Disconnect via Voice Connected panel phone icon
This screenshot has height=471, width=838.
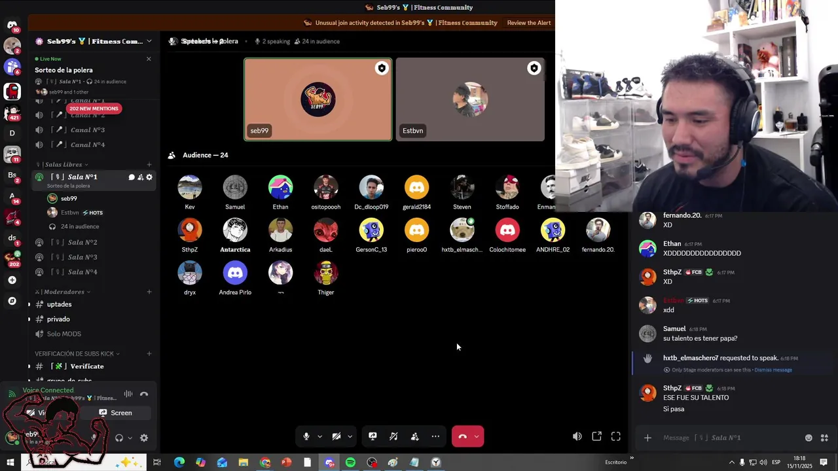[x=144, y=394]
